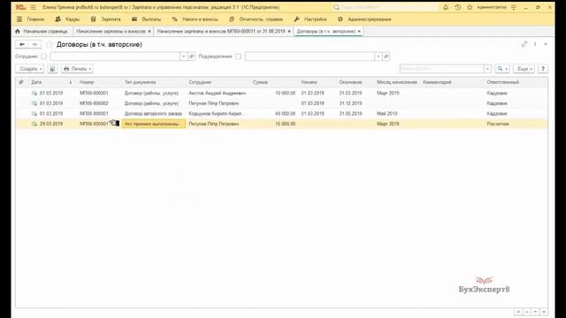
Task: Close the Начисление зарплаты и взносов tab
Action: [x=149, y=32]
